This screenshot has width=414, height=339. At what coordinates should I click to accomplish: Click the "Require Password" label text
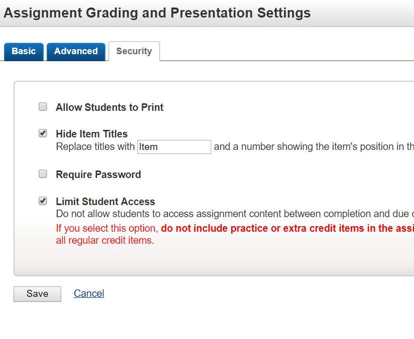(x=98, y=175)
